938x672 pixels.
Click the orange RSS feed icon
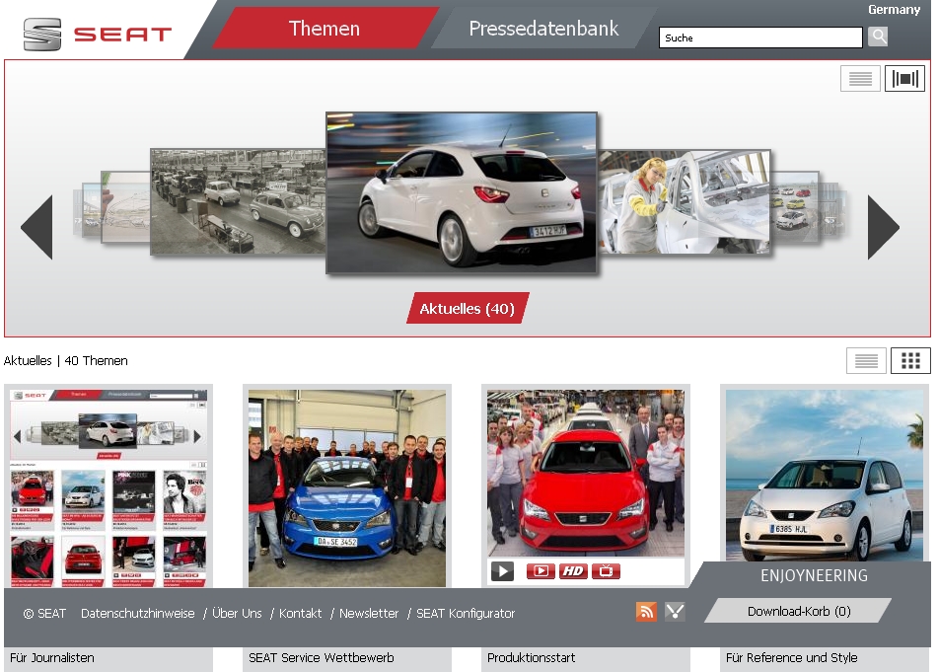[646, 612]
